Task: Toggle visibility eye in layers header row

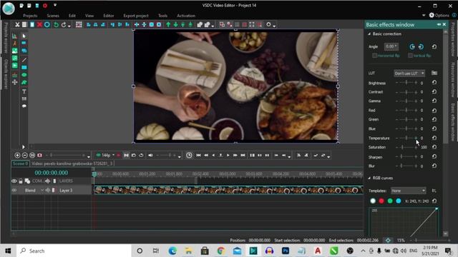Action: coord(14,181)
